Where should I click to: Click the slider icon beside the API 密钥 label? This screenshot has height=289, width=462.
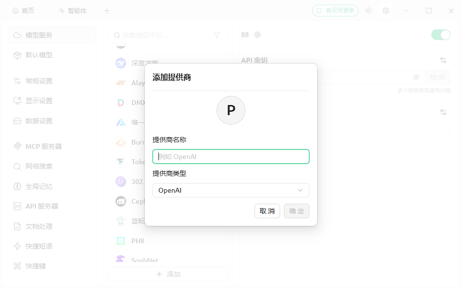(443, 60)
